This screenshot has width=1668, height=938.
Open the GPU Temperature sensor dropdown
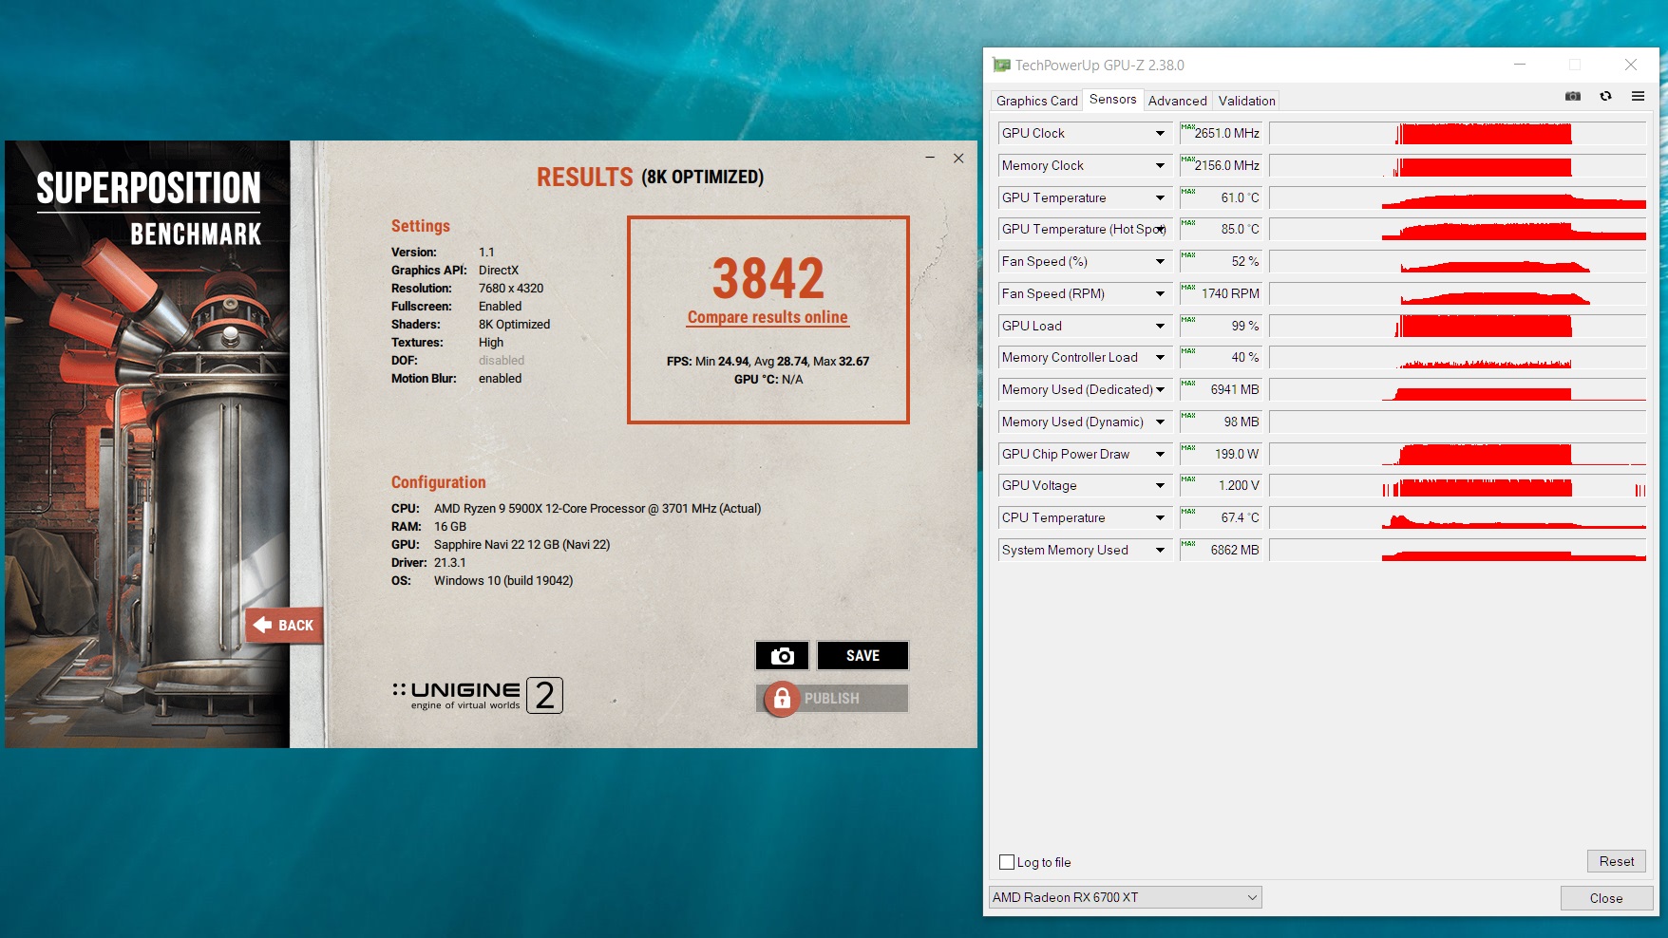point(1160,197)
